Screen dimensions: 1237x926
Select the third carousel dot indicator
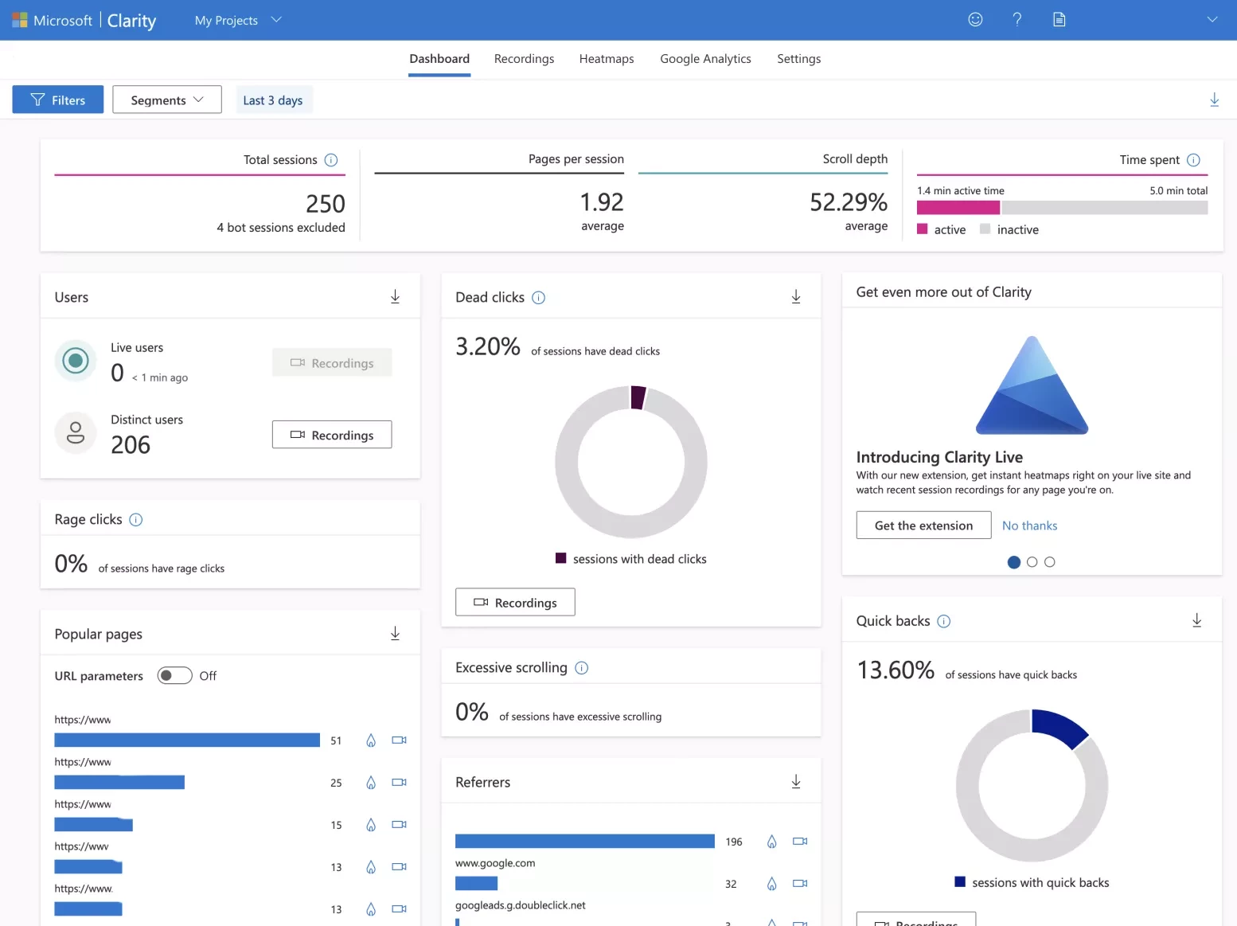coord(1049,562)
